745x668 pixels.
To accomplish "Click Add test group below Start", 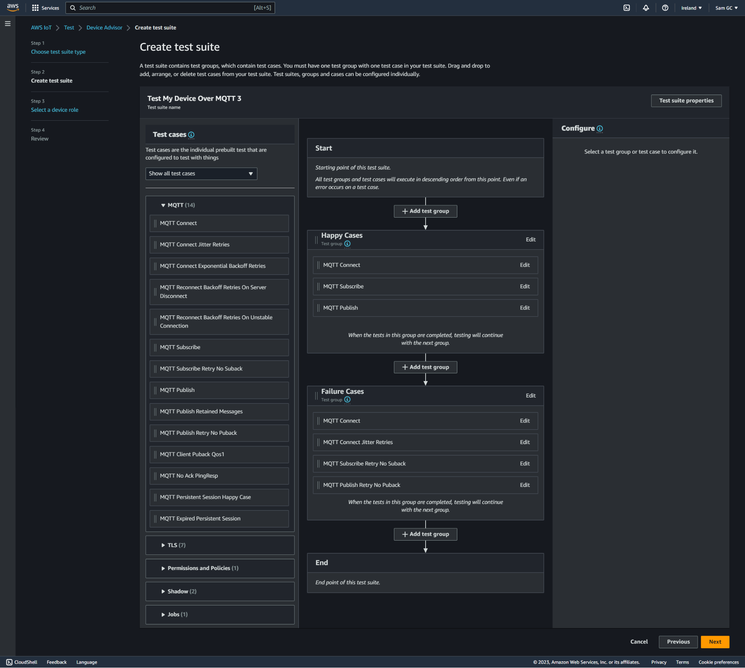I will point(425,211).
